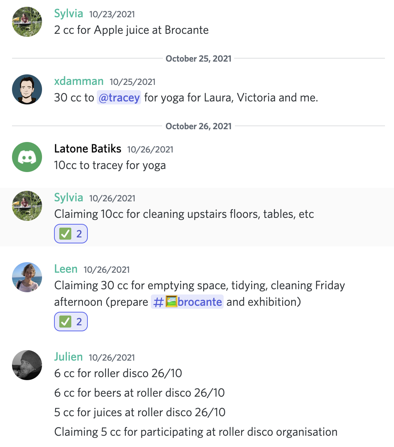Image resolution: width=394 pixels, height=447 pixels.
Task: Click the '6 cc for beers' message line
Action: [x=140, y=393]
